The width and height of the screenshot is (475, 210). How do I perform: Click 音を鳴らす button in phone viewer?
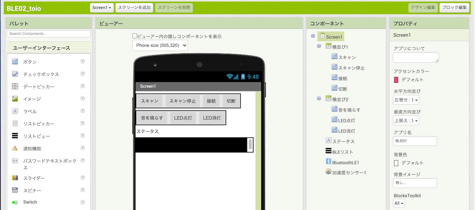click(152, 117)
